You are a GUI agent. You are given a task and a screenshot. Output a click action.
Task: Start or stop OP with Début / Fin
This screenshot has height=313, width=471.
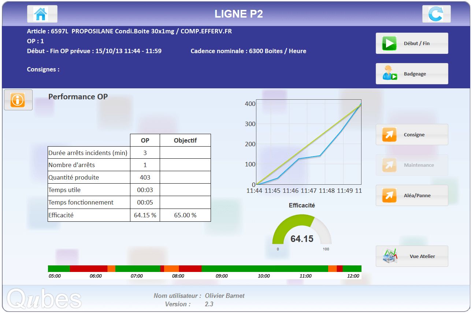point(412,43)
